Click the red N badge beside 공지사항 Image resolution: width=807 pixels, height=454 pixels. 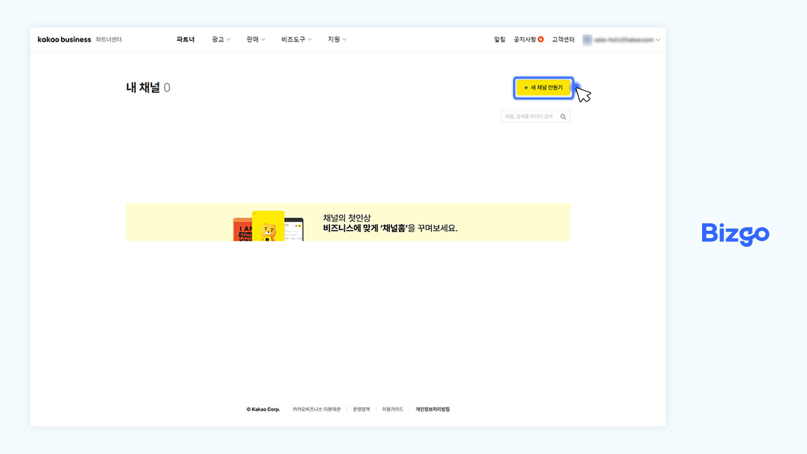click(x=541, y=39)
